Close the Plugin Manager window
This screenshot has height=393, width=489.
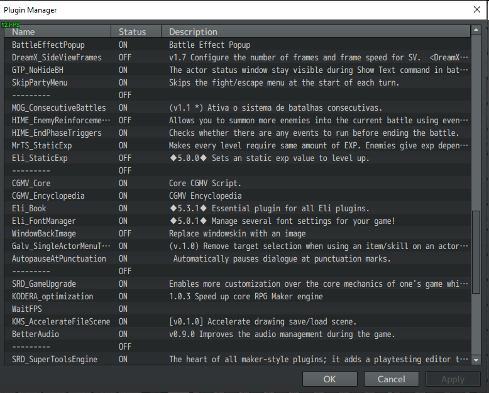[477, 9]
